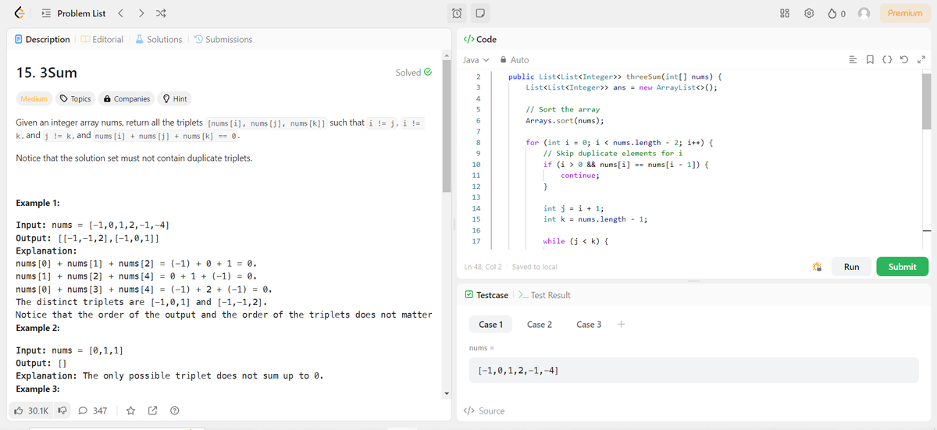Viewport: 937px width, 430px height.
Task: Click the 'Ln 48, Col 2' status text
Action: [x=483, y=267]
